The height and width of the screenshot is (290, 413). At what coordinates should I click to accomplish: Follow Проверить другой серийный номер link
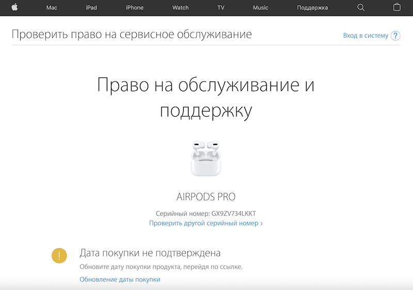point(206,223)
